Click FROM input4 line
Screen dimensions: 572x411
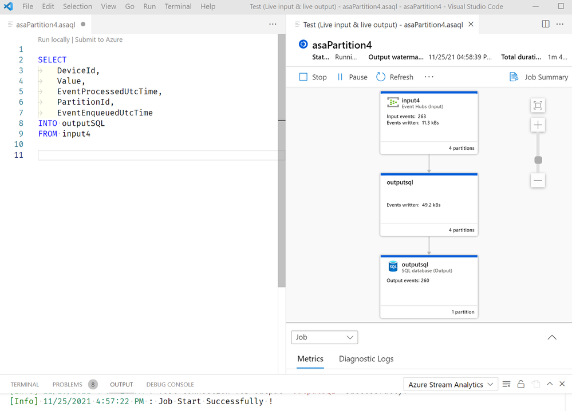[64, 134]
